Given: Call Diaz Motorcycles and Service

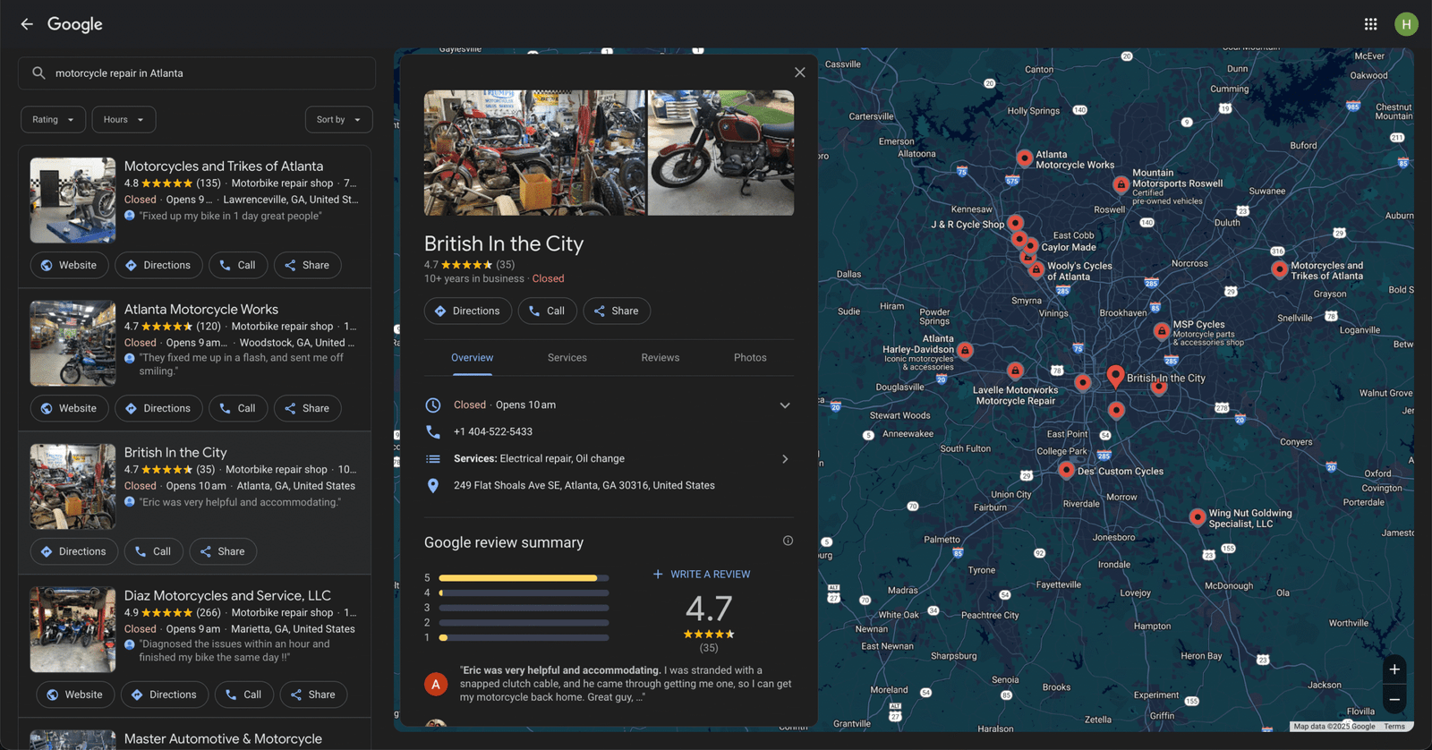Looking at the screenshot, I should 244,695.
